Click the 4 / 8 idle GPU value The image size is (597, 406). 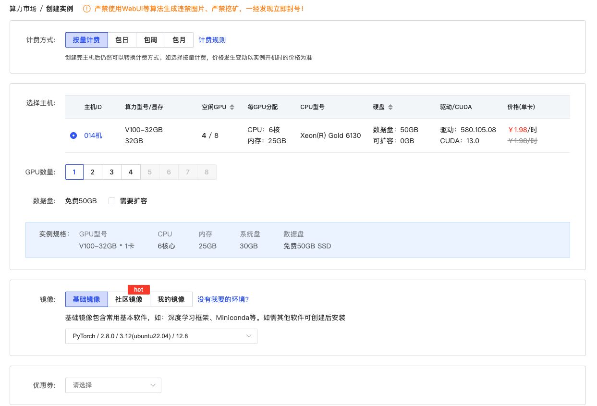210,135
